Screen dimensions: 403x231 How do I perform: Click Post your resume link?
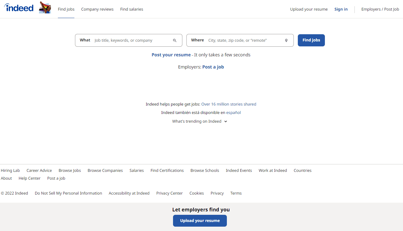171,54
